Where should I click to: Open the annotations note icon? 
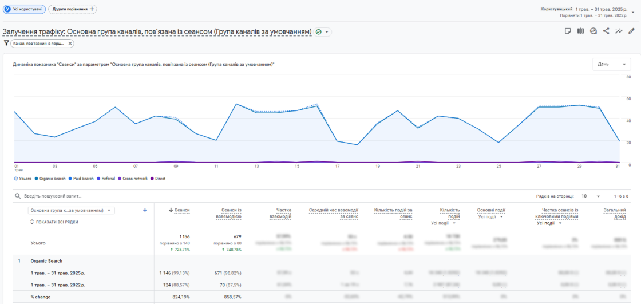click(x=568, y=31)
